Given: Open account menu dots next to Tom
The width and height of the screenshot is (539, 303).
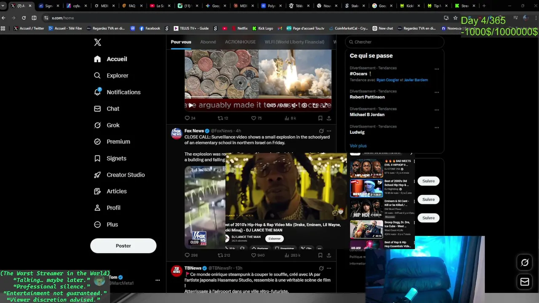Looking at the screenshot, I should tap(157, 280).
